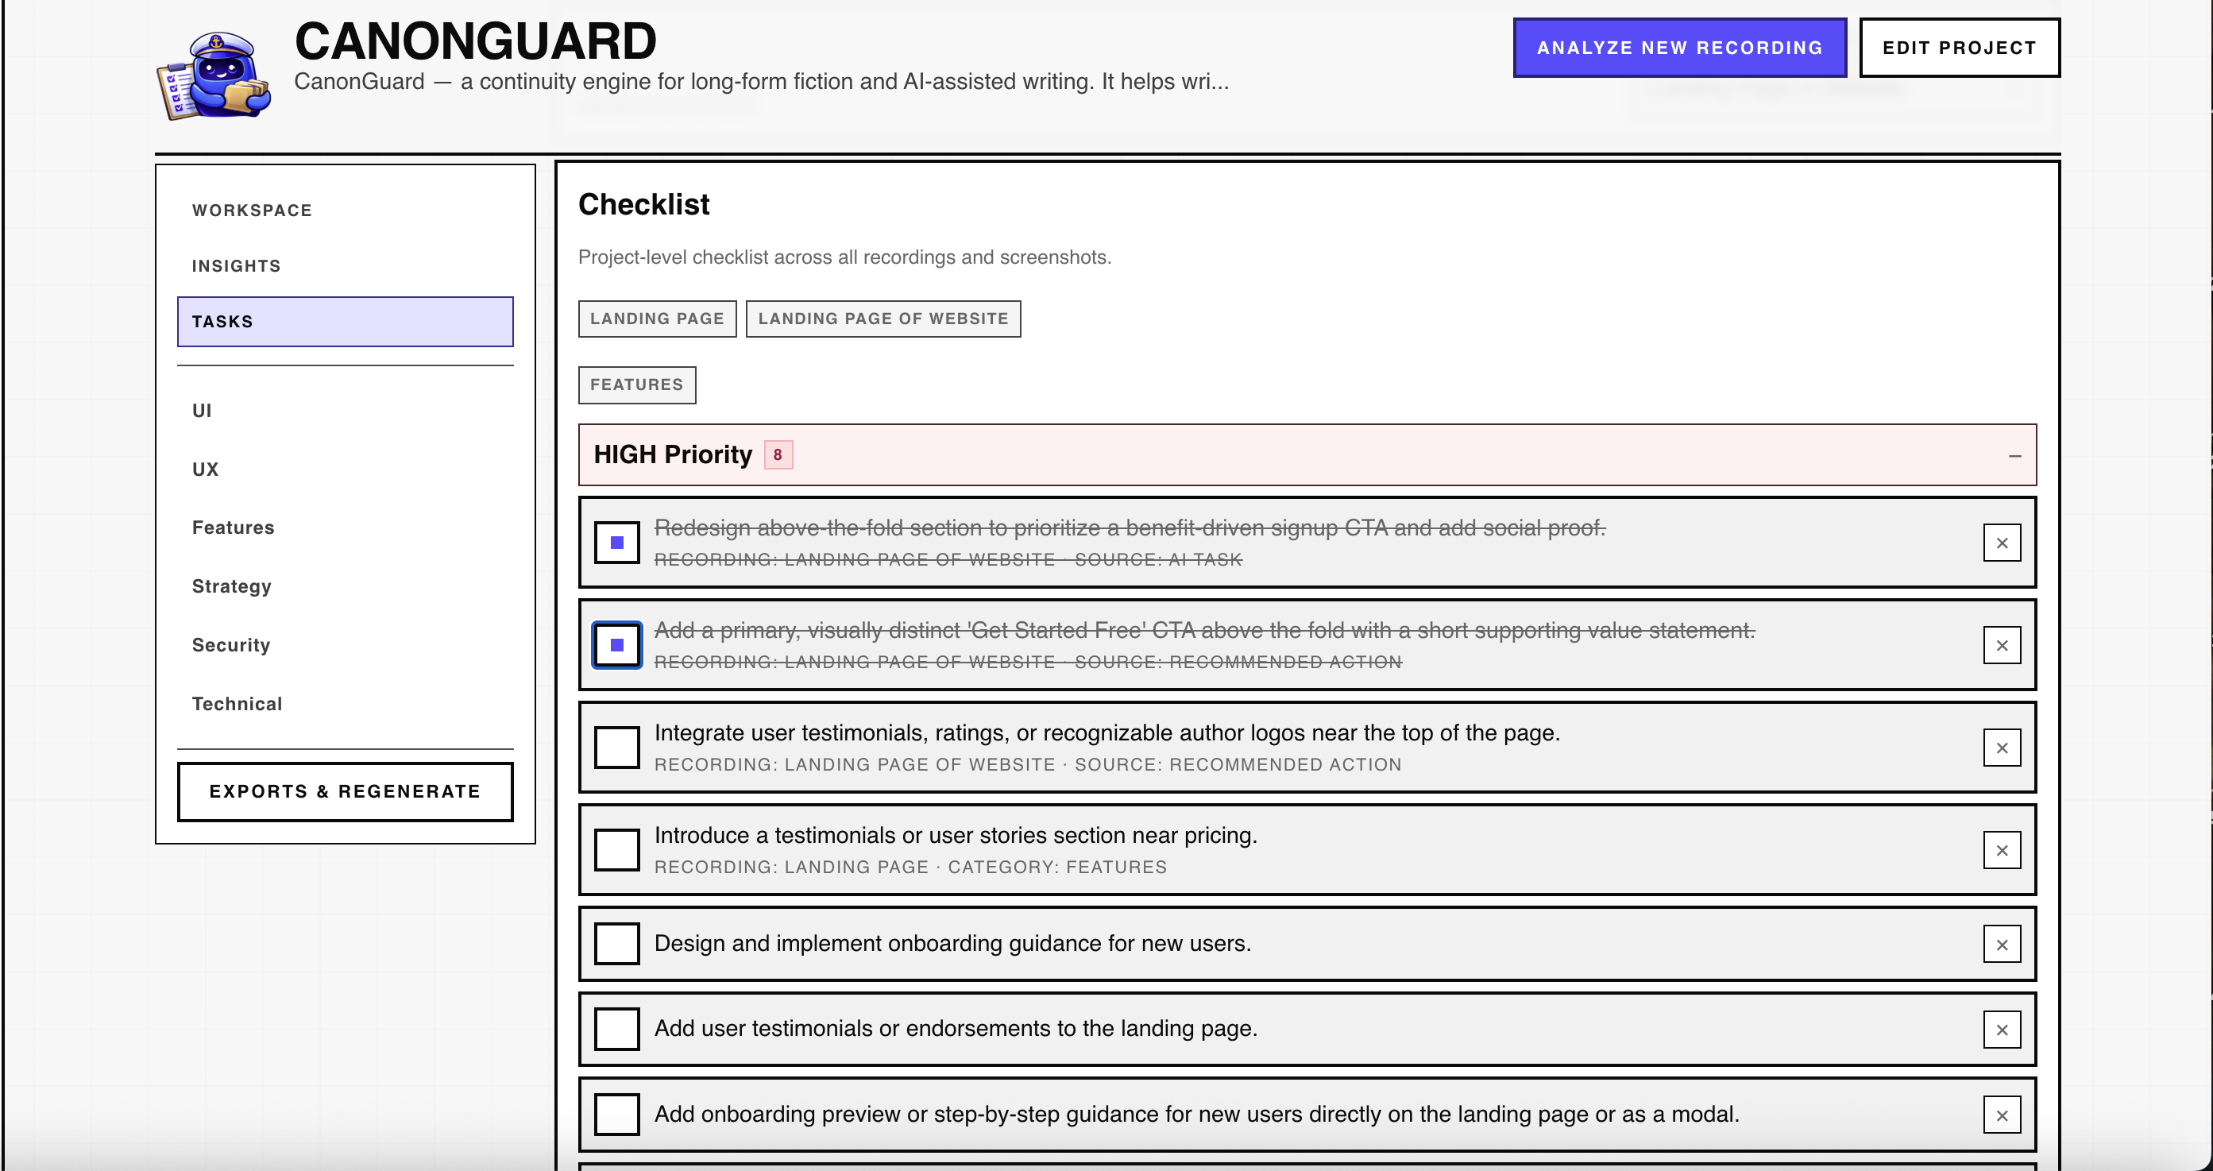Open the UX category filter
Screen dimensions: 2213x1171
click(205, 469)
